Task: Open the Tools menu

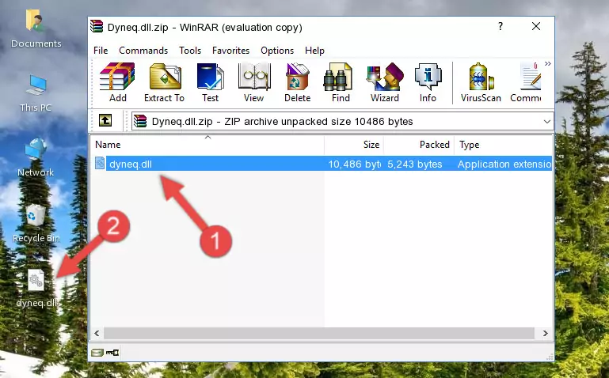Action: [x=190, y=51]
